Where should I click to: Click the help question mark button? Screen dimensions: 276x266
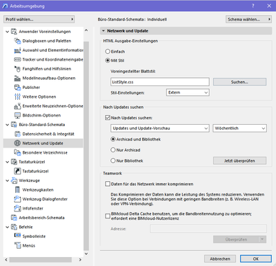(253, 6)
